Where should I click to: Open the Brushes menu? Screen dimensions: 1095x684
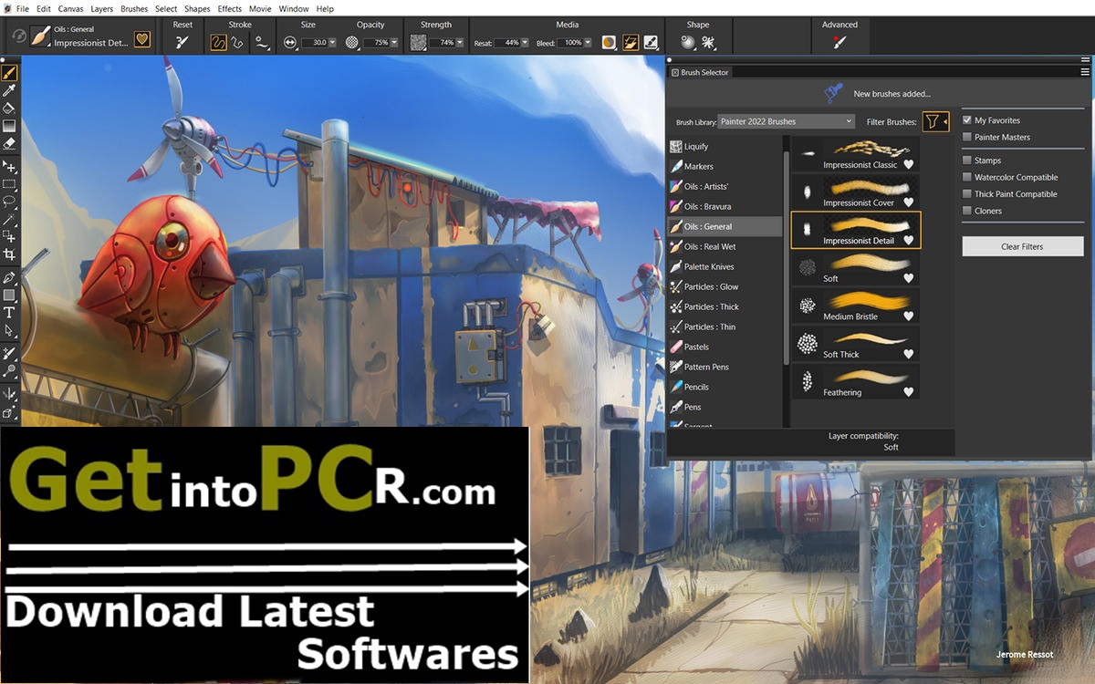point(134,8)
